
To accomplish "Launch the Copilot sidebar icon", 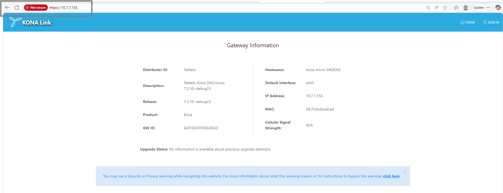I will pyautogui.click(x=498, y=8).
